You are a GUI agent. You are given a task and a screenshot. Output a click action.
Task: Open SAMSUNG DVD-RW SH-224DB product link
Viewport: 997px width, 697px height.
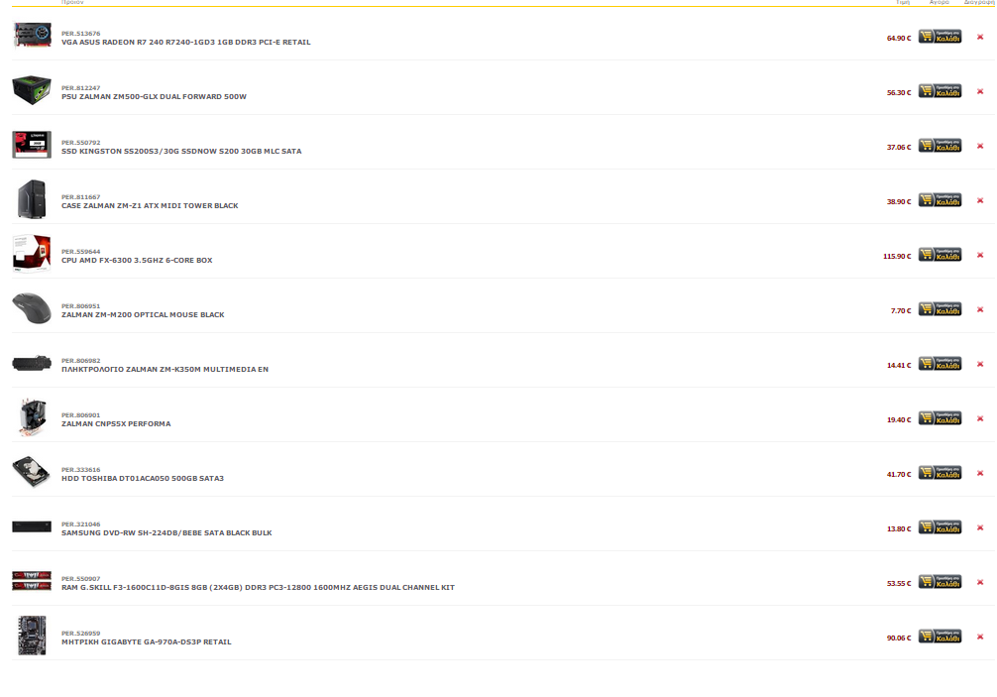click(x=166, y=533)
